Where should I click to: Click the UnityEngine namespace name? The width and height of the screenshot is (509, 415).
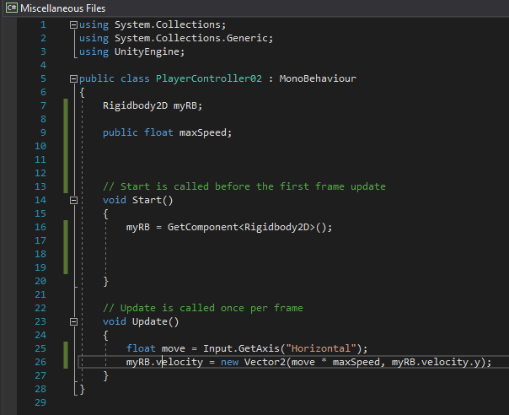click(x=147, y=51)
